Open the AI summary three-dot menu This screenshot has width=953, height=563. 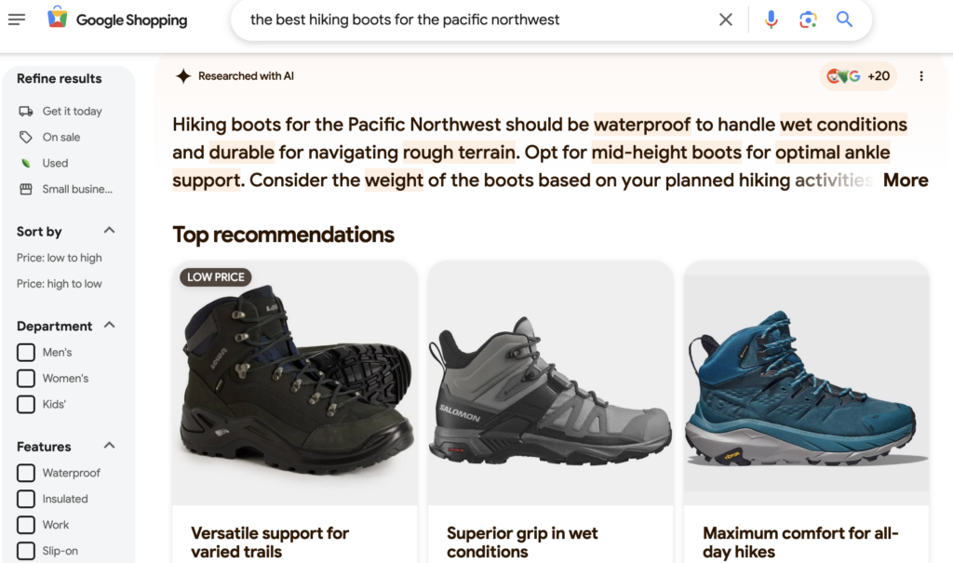pos(922,76)
